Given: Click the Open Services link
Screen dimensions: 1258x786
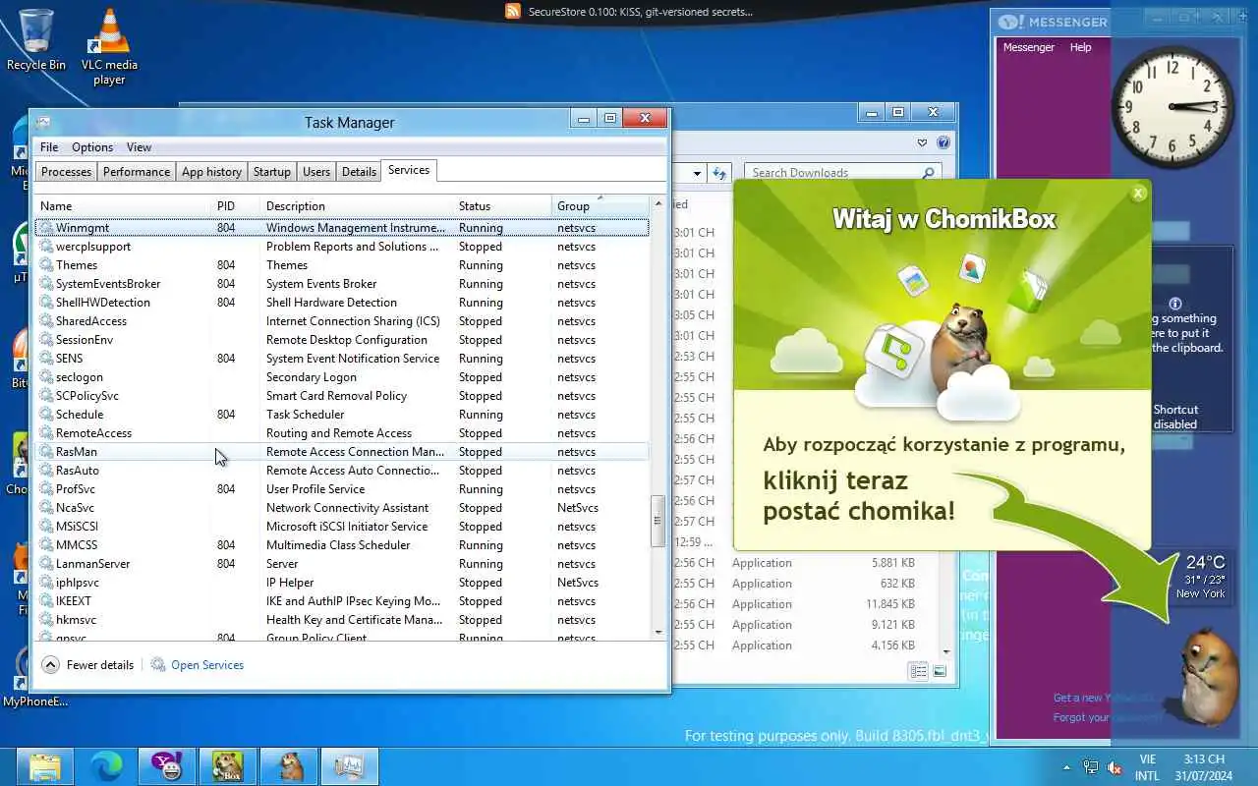Looking at the screenshot, I should click(x=207, y=665).
